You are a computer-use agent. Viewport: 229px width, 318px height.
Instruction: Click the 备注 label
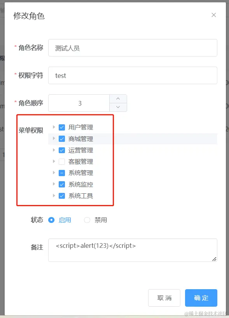(37, 247)
